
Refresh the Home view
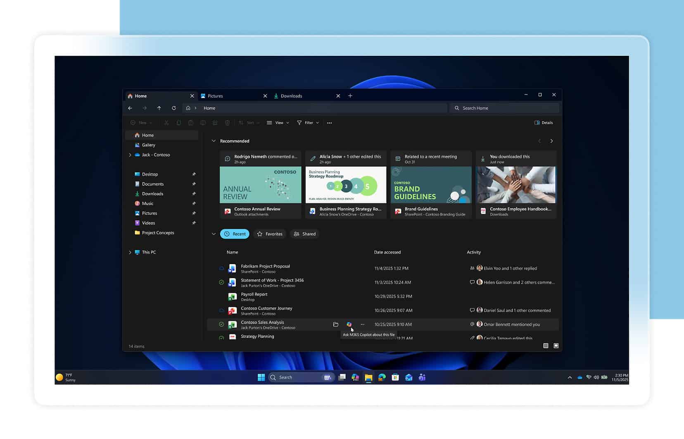[174, 108]
